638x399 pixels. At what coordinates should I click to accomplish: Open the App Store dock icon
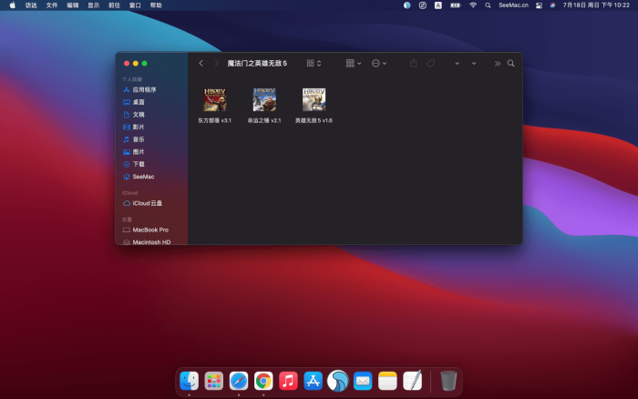(x=314, y=381)
